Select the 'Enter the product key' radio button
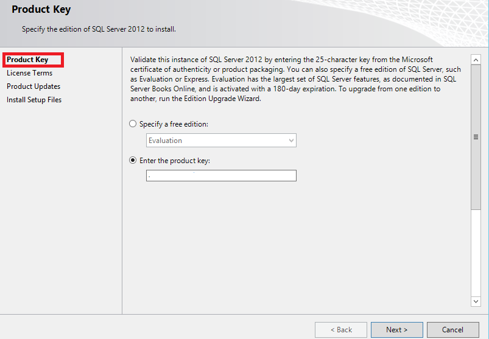This screenshot has height=339, width=489. coord(133,161)
